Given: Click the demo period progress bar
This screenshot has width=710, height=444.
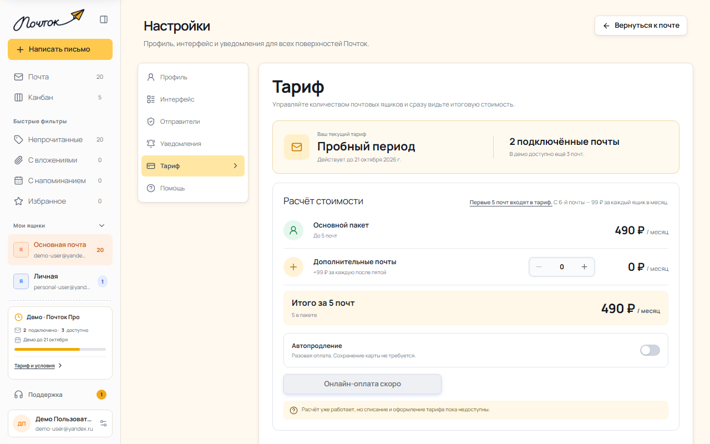Looking at the screenshot, I should click(x=60, y=350).
